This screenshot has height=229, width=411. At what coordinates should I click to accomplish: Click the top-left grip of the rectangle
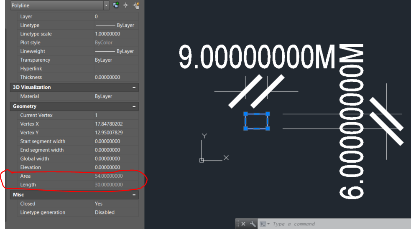click(x=245, y=114)
